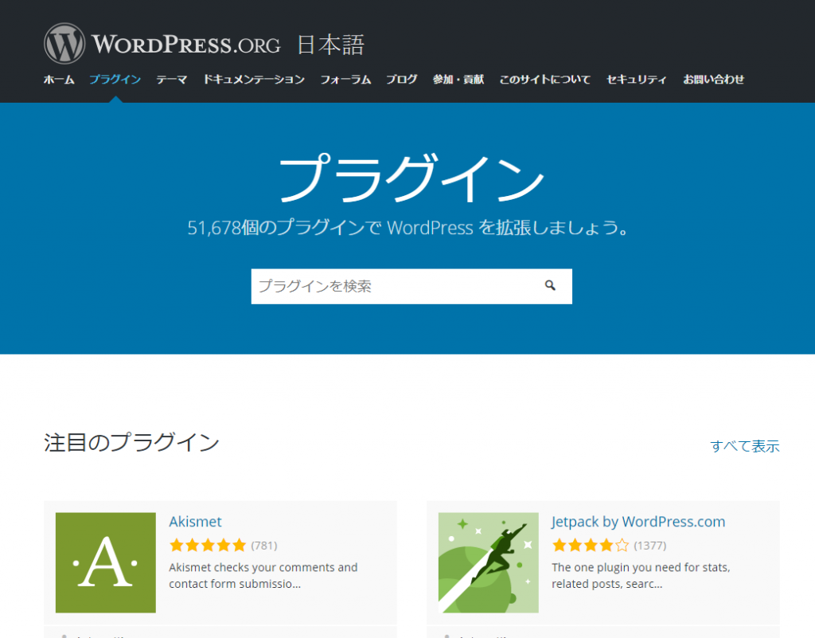Open the Jetpack plugin icon
The width and height of the screenshot is (815, 638).
tap(488, 562)
